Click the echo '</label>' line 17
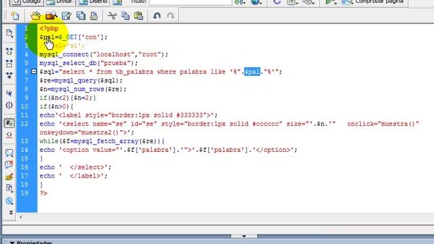Image resolution: width=434 pixels, height=244 pixels. pos(73,176)
